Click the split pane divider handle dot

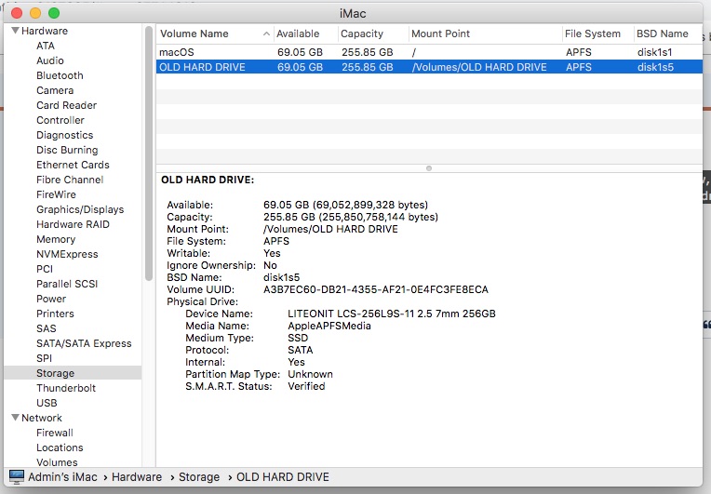pyautogui.click(x=429, y=168)
